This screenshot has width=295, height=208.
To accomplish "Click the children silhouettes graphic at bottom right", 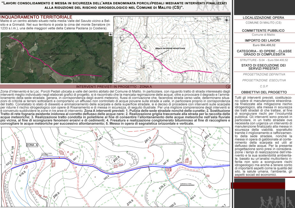I will (277, 202).
